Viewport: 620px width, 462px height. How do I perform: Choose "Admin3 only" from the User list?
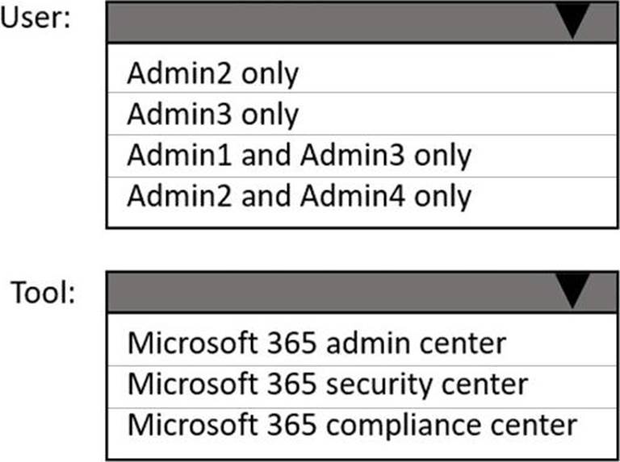(212, 114)
